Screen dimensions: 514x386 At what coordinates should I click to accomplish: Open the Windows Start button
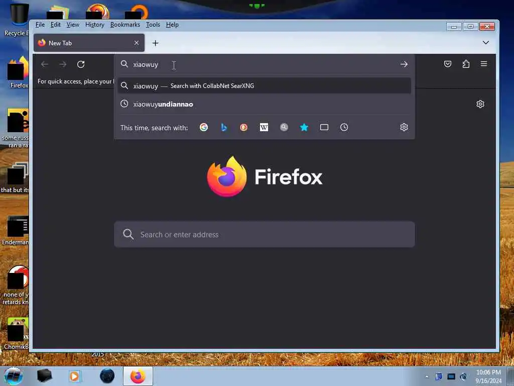pos(14,376)
